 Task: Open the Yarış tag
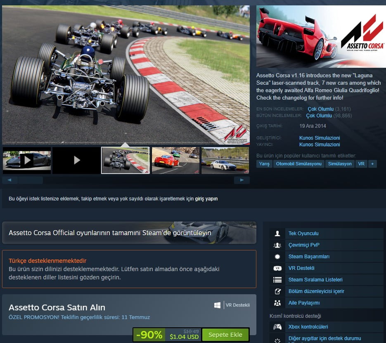click(x=265, y=164)
